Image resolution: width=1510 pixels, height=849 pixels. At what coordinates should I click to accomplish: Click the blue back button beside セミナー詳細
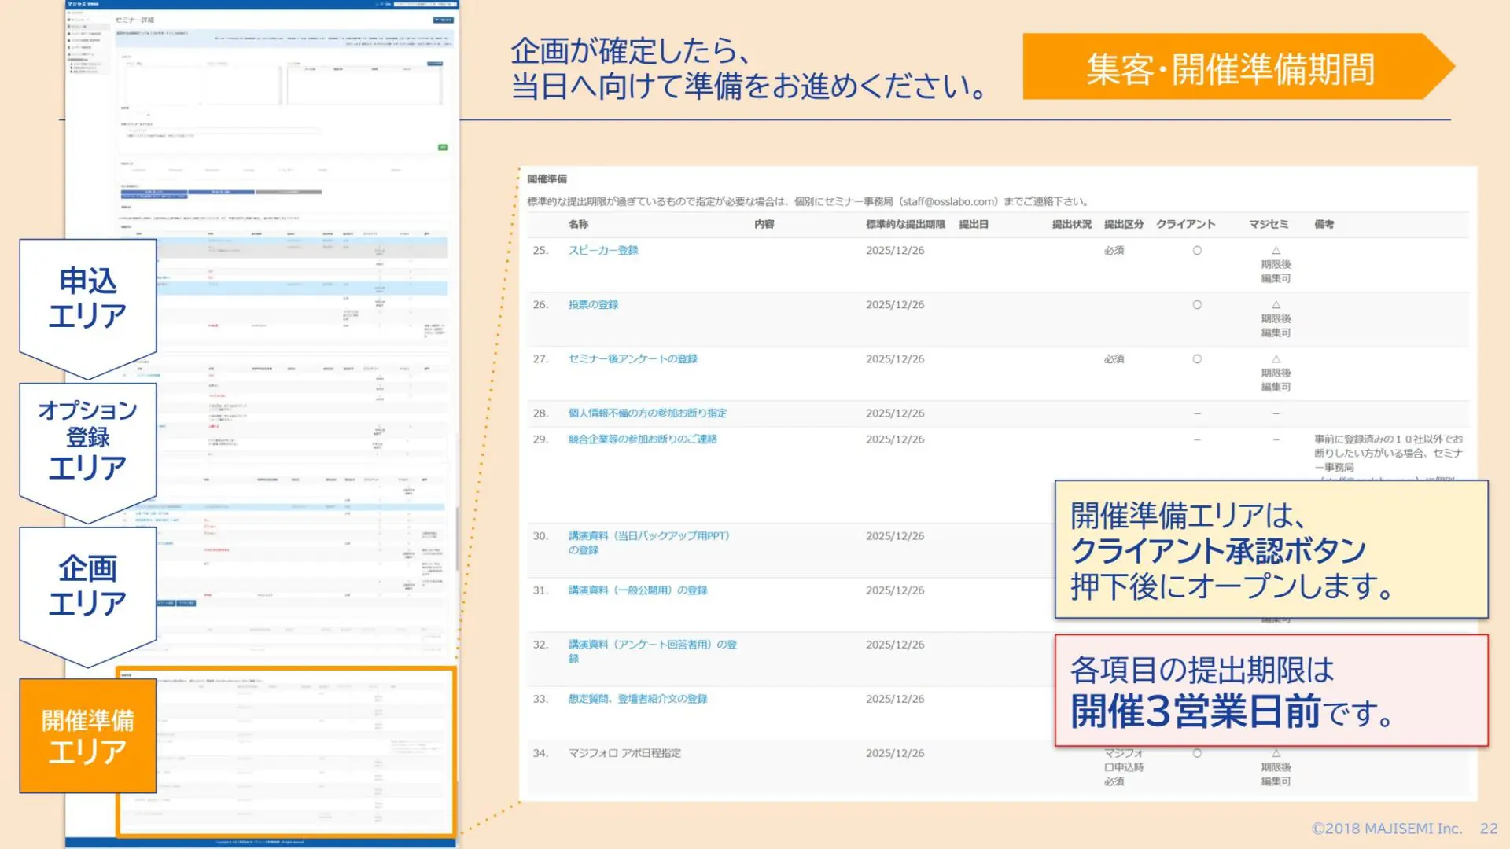coord(443,20)
